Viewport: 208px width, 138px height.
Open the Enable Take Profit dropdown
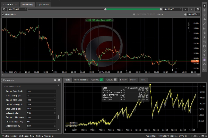pyautogui.click(x=41, y=92)
